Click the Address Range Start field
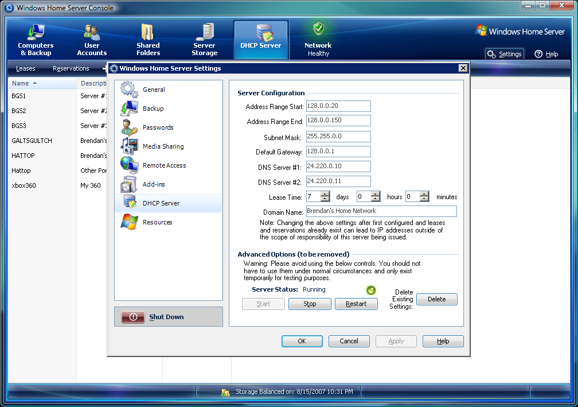Viewport: 578px width, 407px height. click(x=338, y=106)
